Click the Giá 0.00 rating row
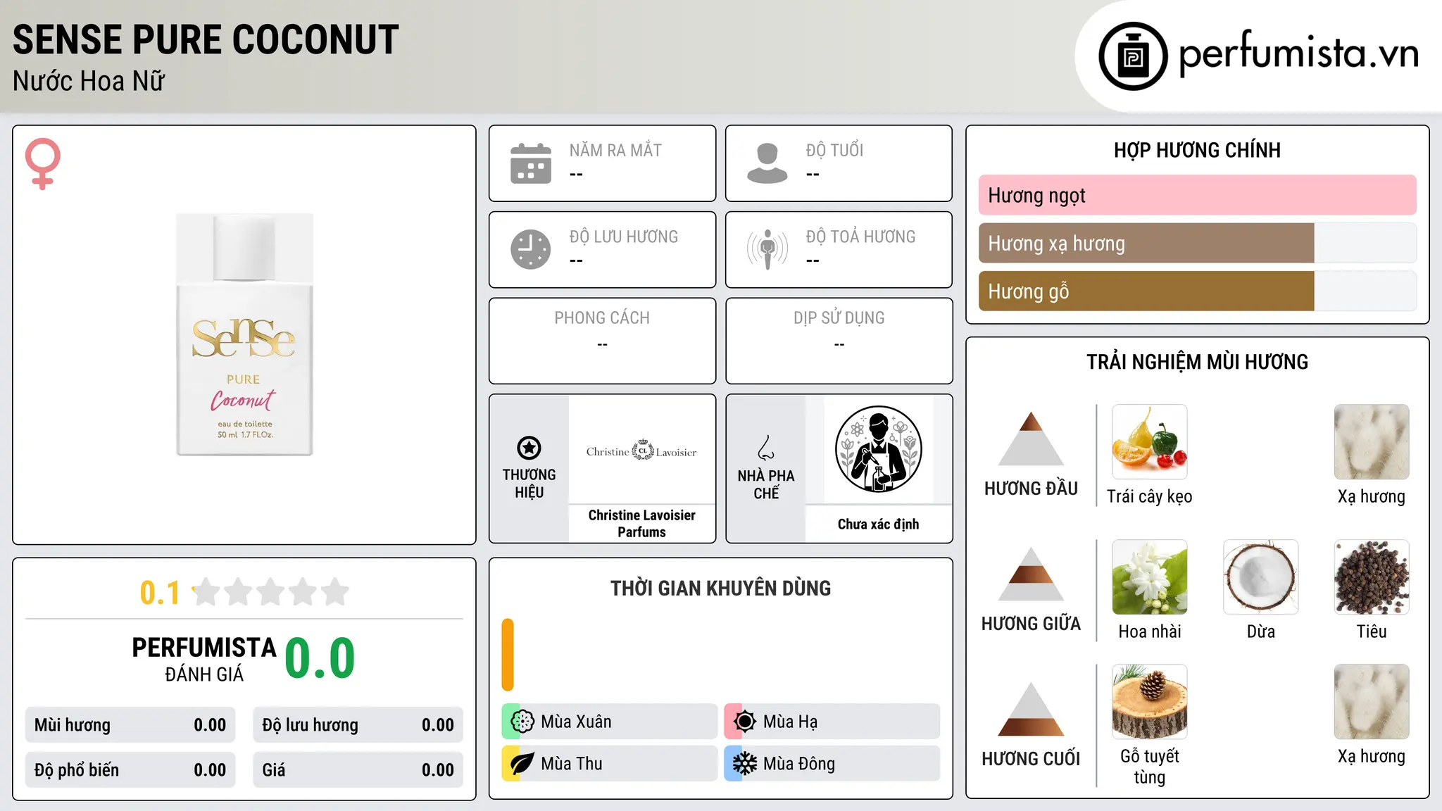 358,770
